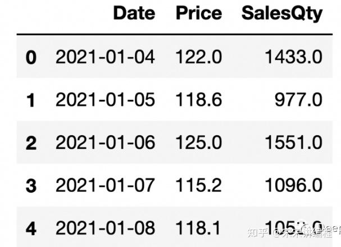Viewport: 341px width, 247px height.
Task: Click the Date column header
Action: point(134,13)
